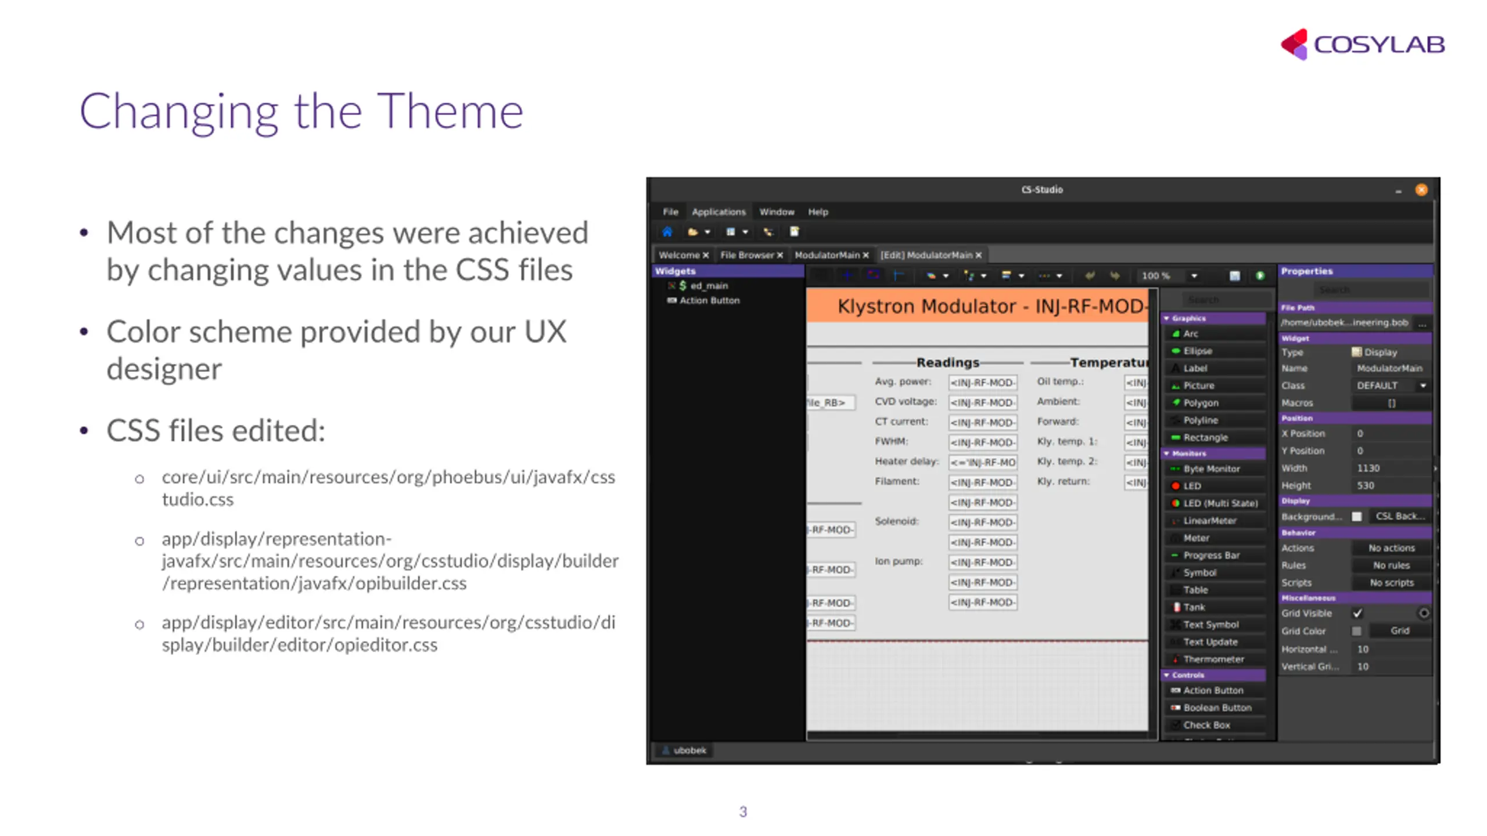Select the Rectangle widget in the palette
The width and height of the screenshot is (1487, 836).
point(1214,438)
